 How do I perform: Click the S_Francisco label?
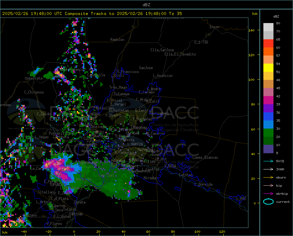(128, 72)
